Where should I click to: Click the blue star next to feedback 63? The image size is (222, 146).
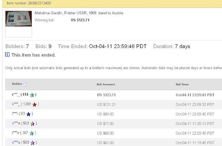click(x=28, y=114)
